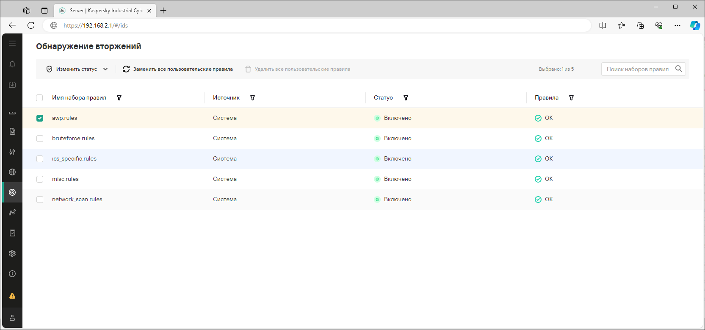Switch to the Kaspersky Server browser tab

click(105, 11)
